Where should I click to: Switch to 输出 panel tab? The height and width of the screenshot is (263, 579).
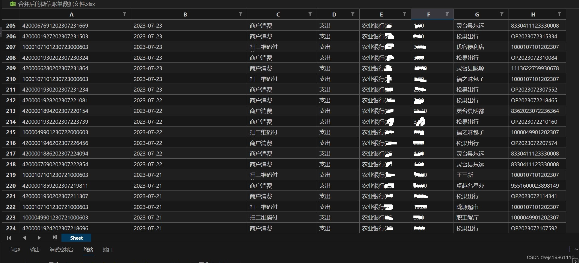coord(35,250)
